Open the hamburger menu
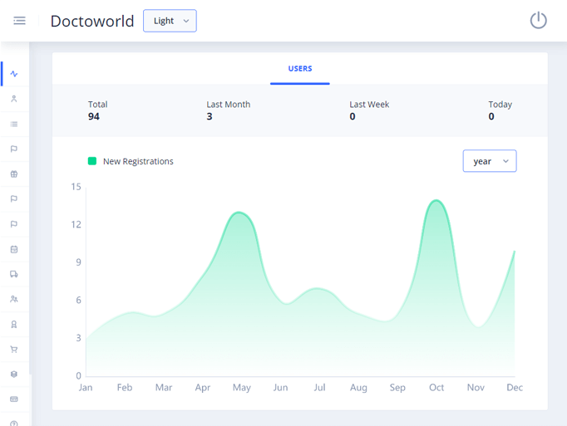The height and width of the screenshot is (426, 567). [19, 21]
